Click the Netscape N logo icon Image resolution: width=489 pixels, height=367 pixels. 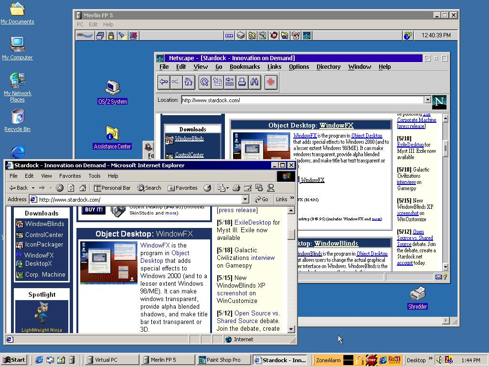439,102
